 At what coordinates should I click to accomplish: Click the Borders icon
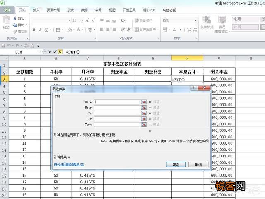tap(58, 30)
